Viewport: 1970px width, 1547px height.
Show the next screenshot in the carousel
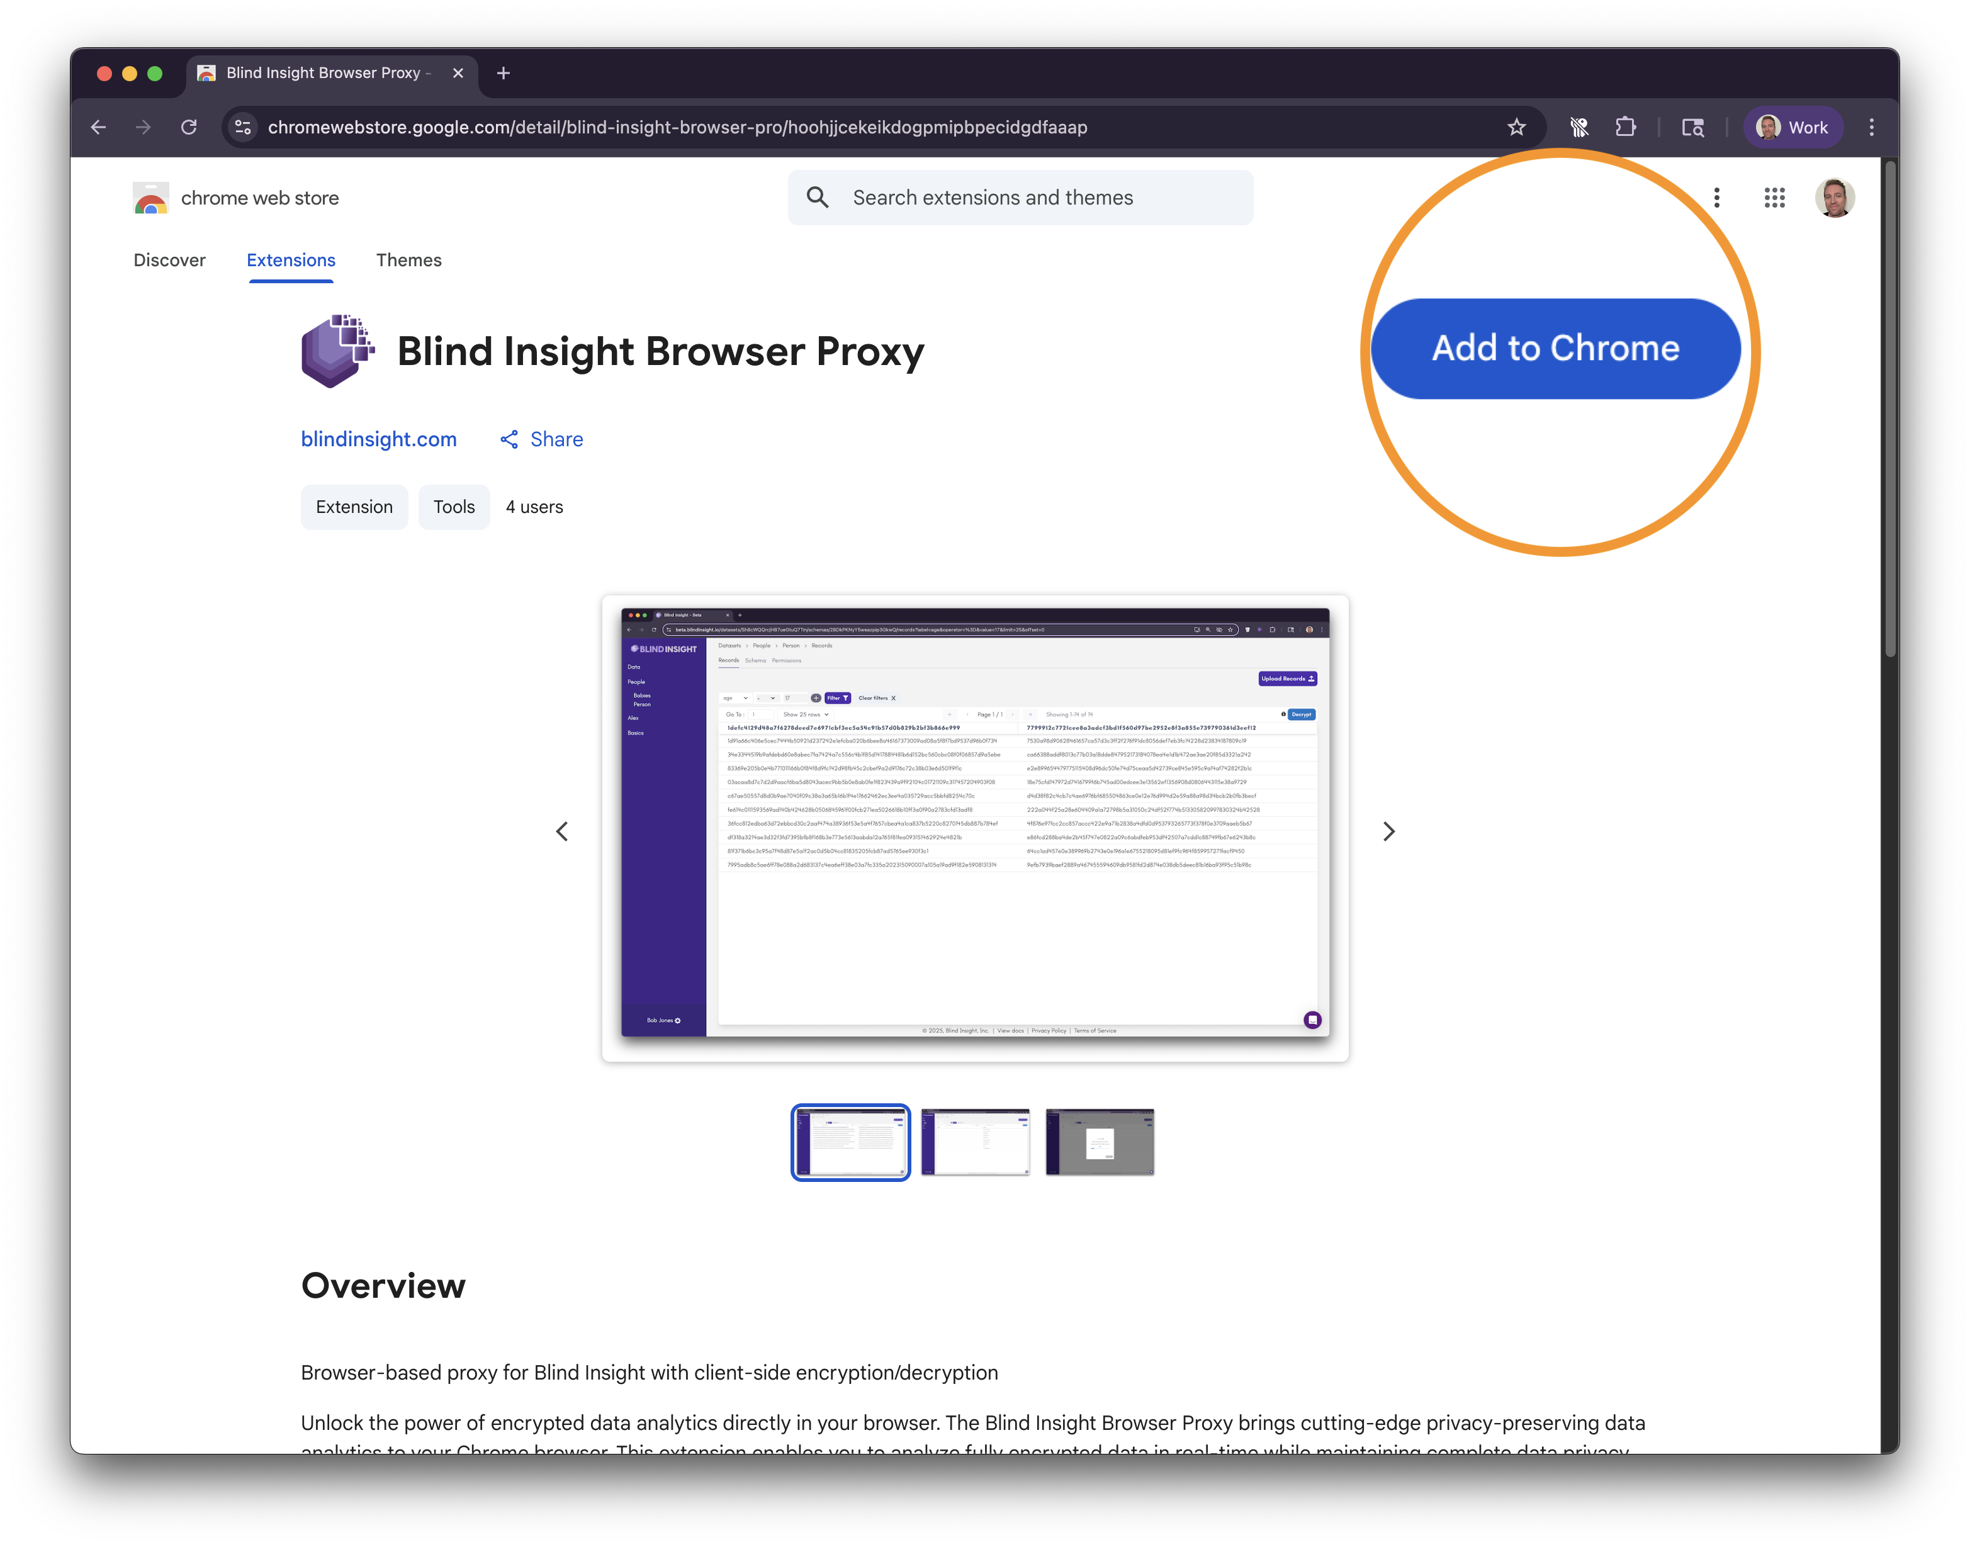pos(1388,831)
